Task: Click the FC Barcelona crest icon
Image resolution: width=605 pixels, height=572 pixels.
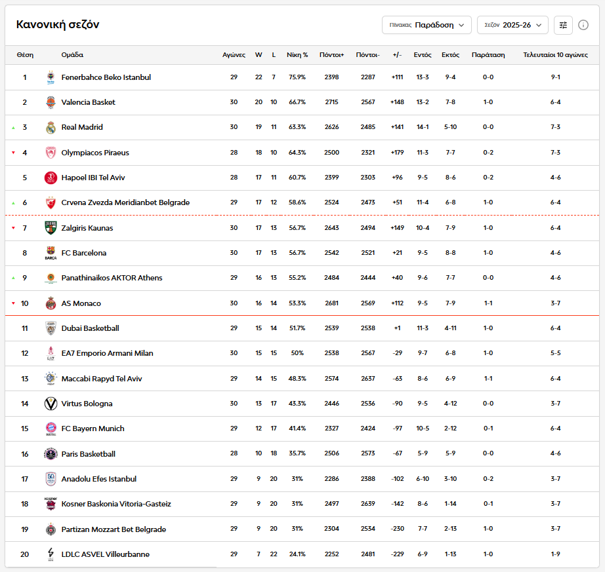Action: 51,253
